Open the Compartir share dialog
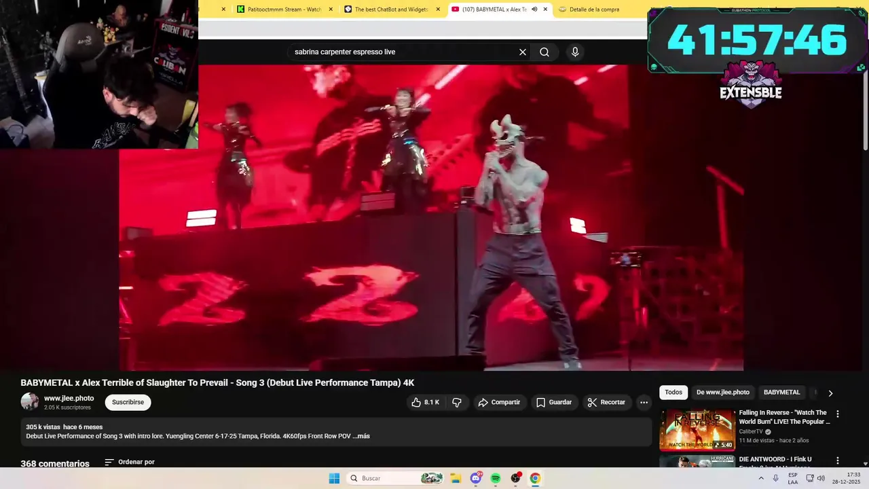 click(x=499, y=403)
